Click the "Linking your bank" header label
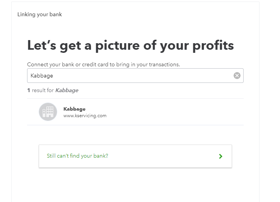280x202 pixels. tap(39, 15)
